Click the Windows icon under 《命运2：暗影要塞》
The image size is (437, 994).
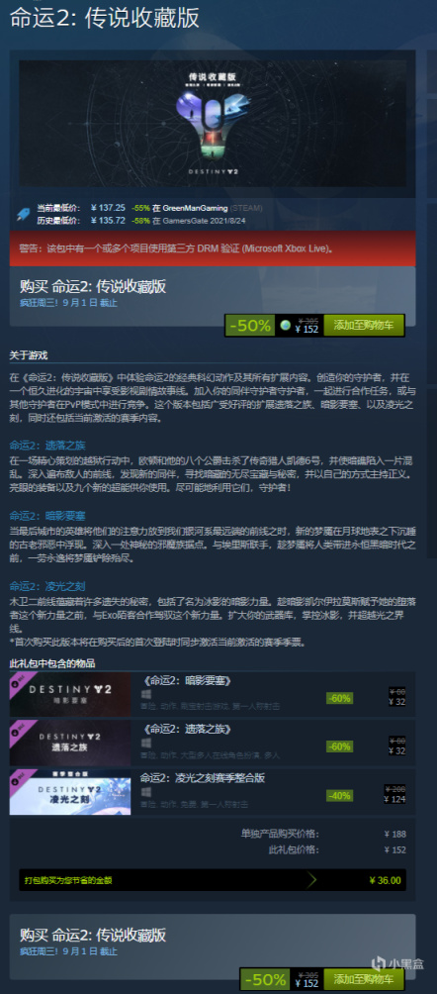point(146,695)
